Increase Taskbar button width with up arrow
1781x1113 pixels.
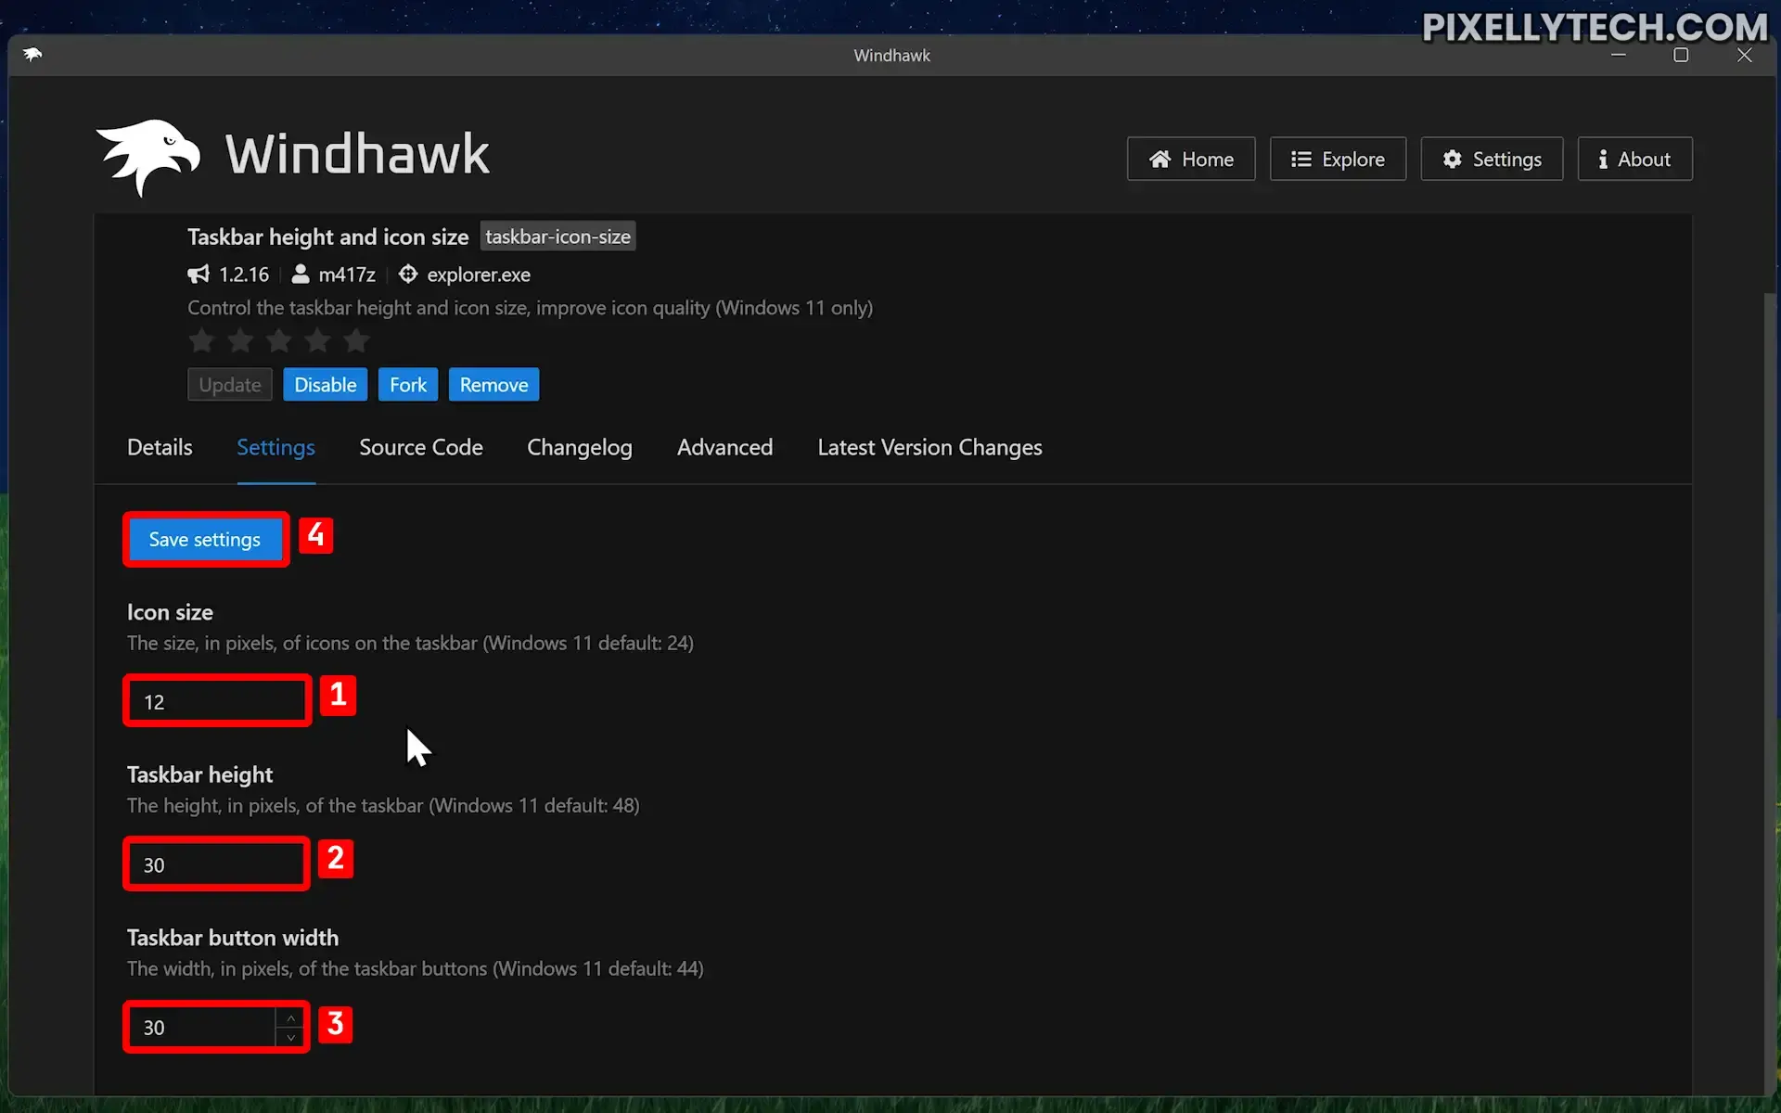coord(290,1018)
